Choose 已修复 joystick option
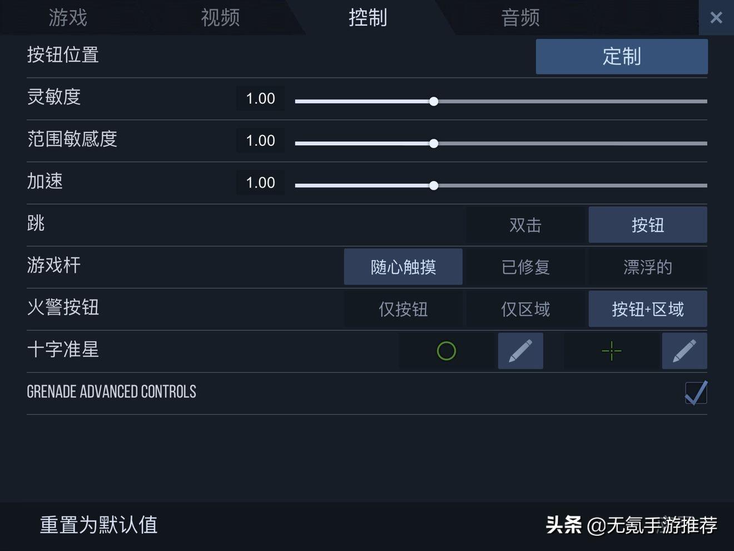 [525, 267]
